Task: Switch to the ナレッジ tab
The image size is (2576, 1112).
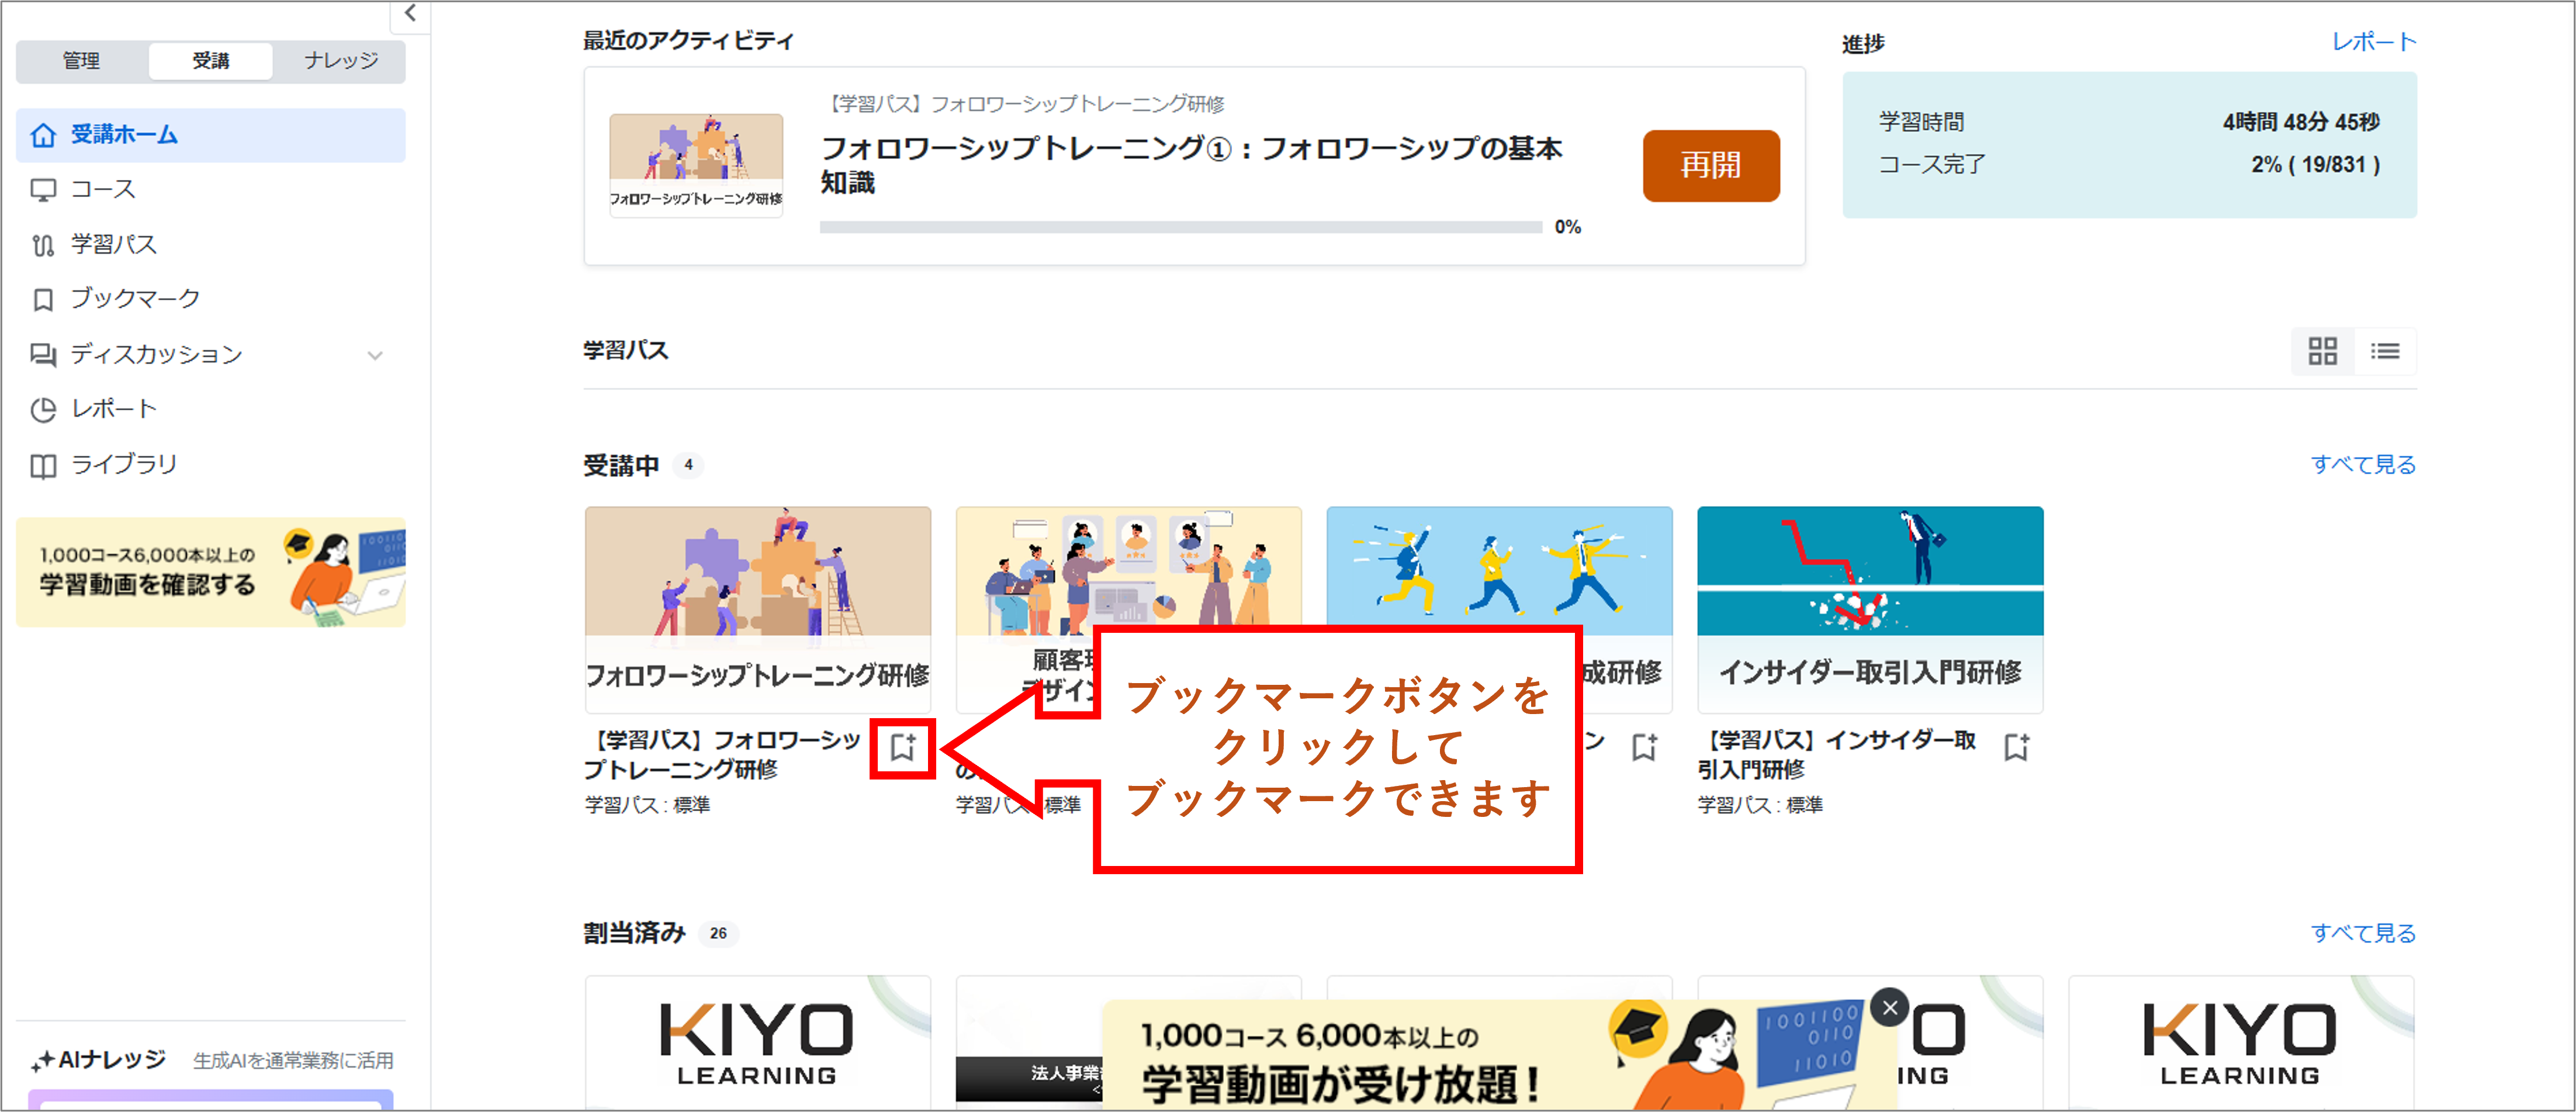Action: pos(341,61)
